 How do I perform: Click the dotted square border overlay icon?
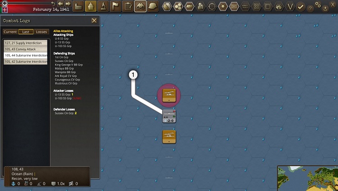[268, 6]
